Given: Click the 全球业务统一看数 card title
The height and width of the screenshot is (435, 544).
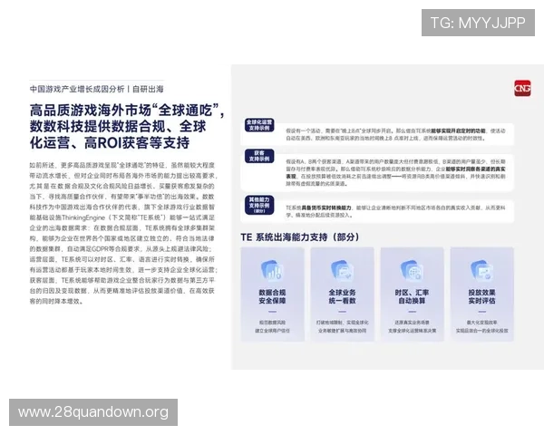Looking at the screenshot, I should [x=342, y=296].
